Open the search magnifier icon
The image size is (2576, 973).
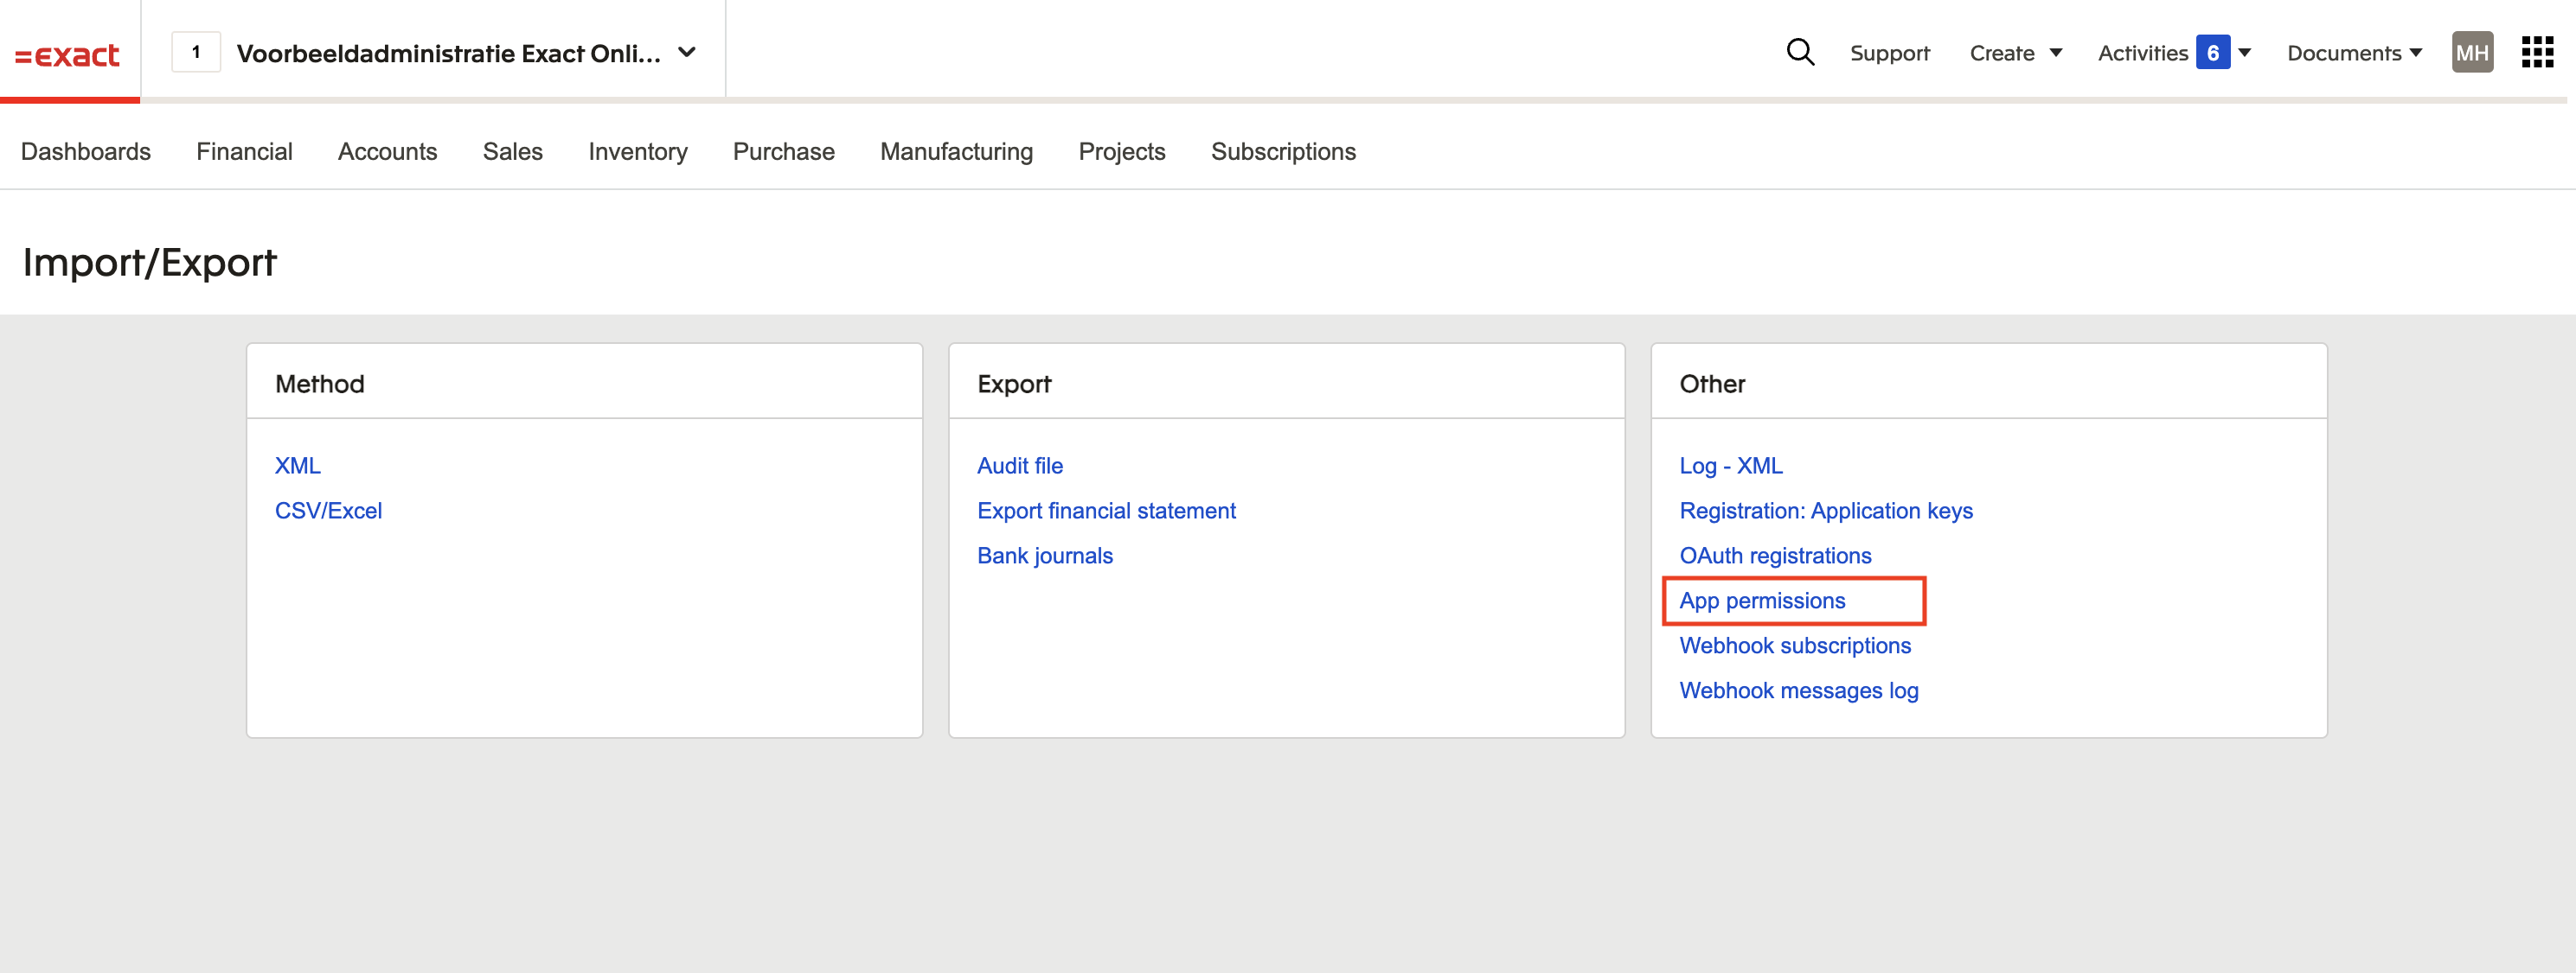(1799, 52)
